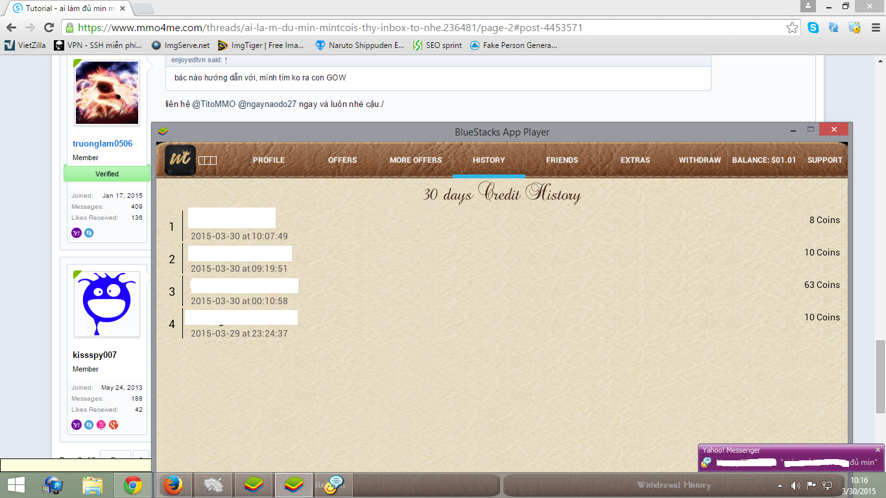Open File Explorer from the taskbar

pyautogui.click(x=93, y=485)
